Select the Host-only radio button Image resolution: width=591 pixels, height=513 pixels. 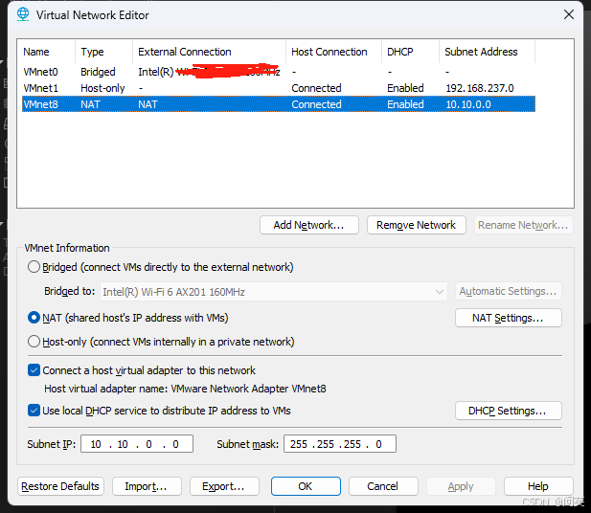(34, 342)
